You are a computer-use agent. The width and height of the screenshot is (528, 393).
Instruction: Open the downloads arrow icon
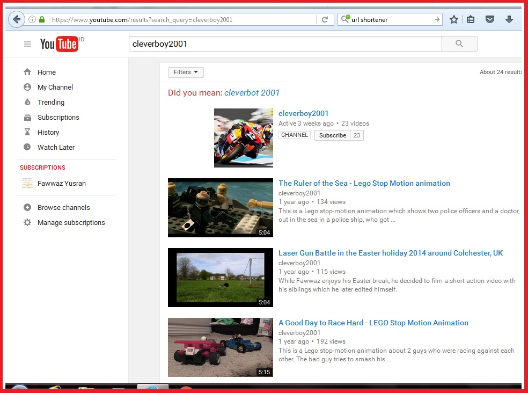tap(509, 19)
